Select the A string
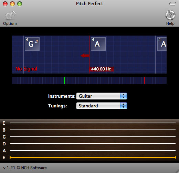Image resolution: width=179 pixels, height=173 pixels. point(93,151)
